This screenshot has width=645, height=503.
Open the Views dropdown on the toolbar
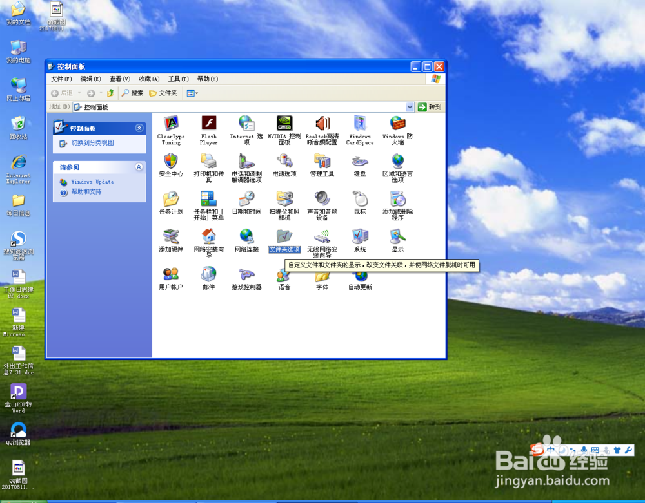(192, 93)
